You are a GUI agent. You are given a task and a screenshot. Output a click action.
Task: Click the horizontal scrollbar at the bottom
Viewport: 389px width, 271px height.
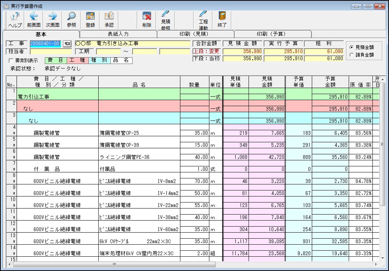coord(114,265)
